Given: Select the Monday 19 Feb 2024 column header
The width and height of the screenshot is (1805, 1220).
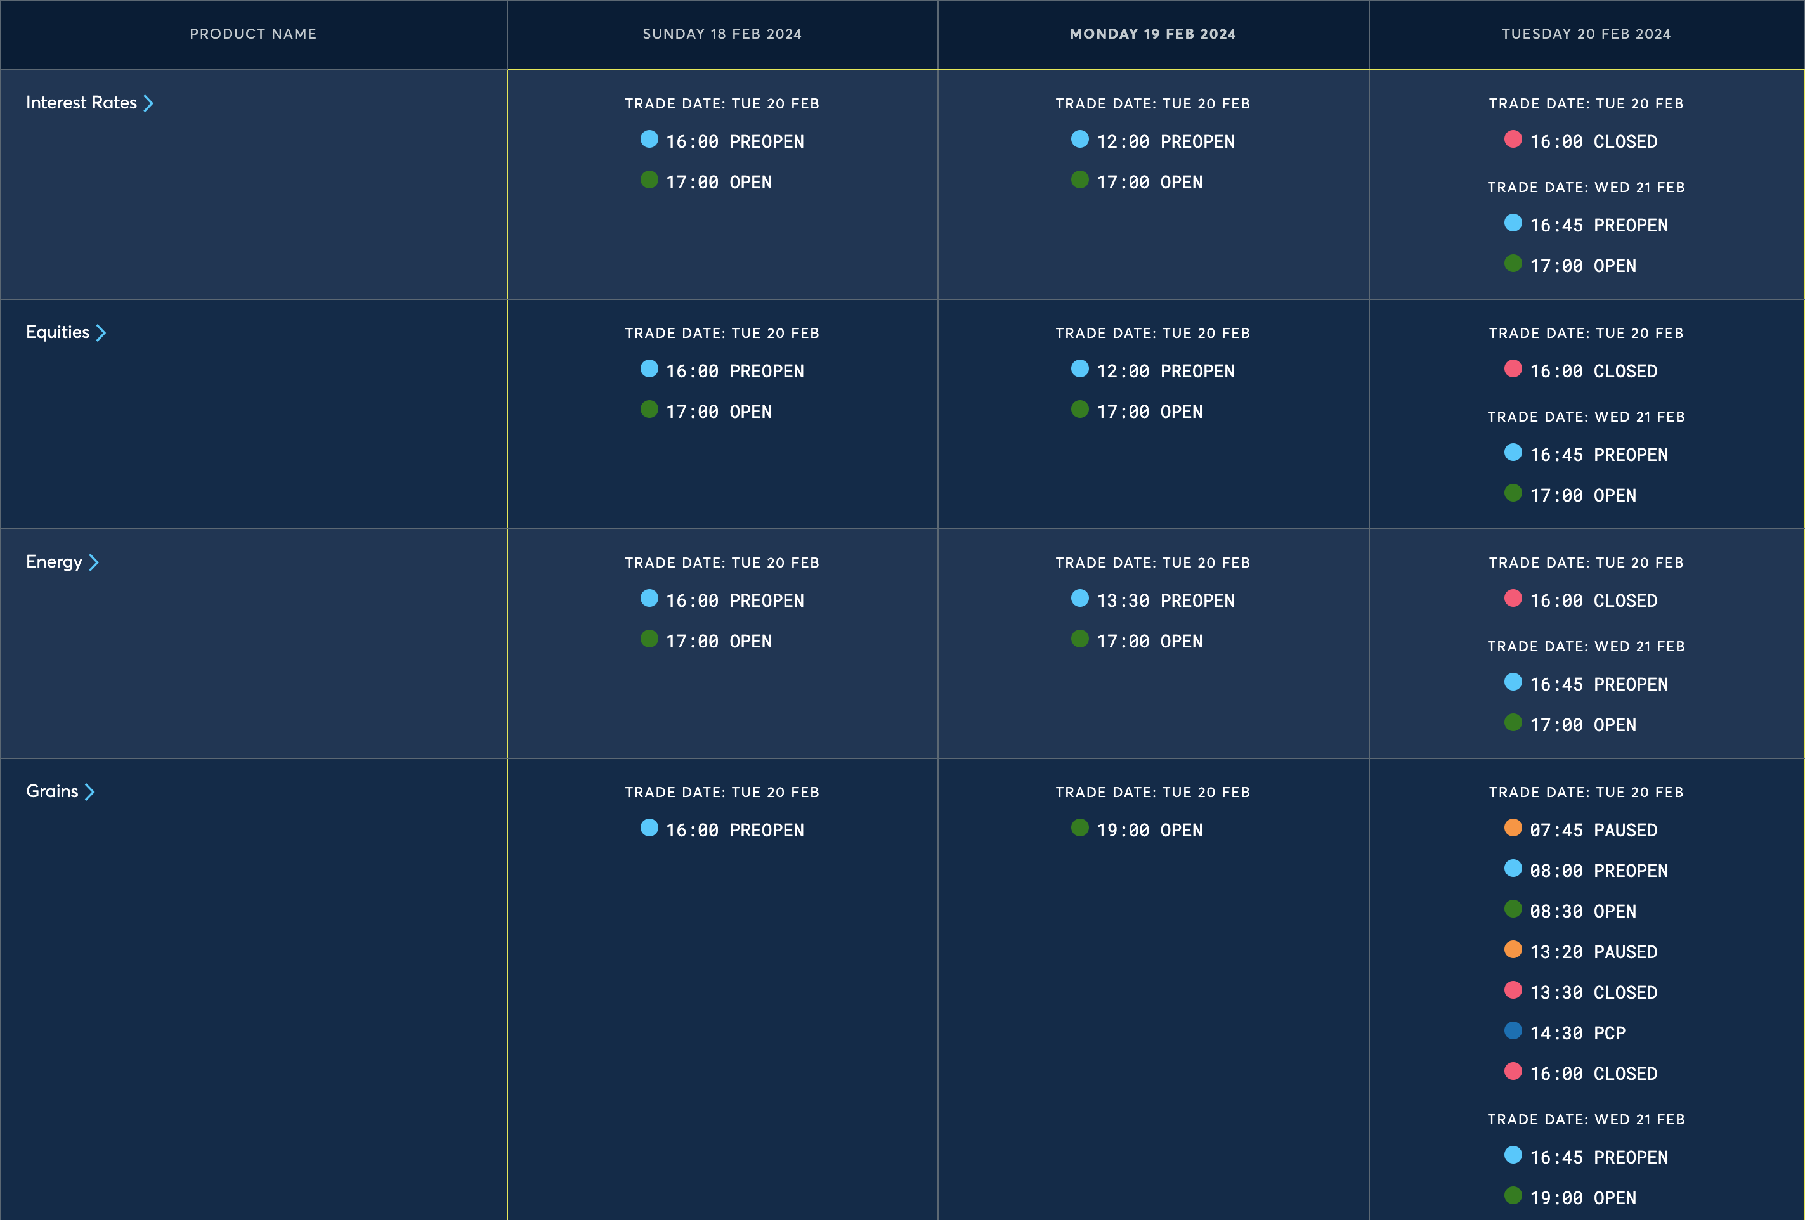Looking at the screenshot, I should coord(1152,34).
